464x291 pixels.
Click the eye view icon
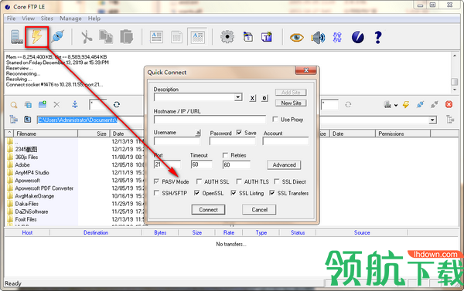pos(296,38)
